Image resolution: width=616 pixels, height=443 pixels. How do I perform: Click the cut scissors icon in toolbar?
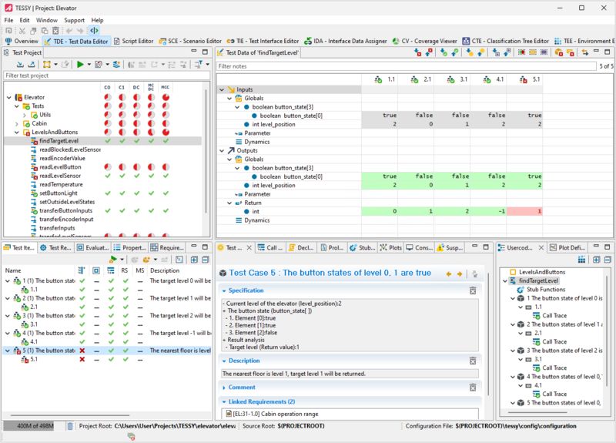tap(22, 31)
